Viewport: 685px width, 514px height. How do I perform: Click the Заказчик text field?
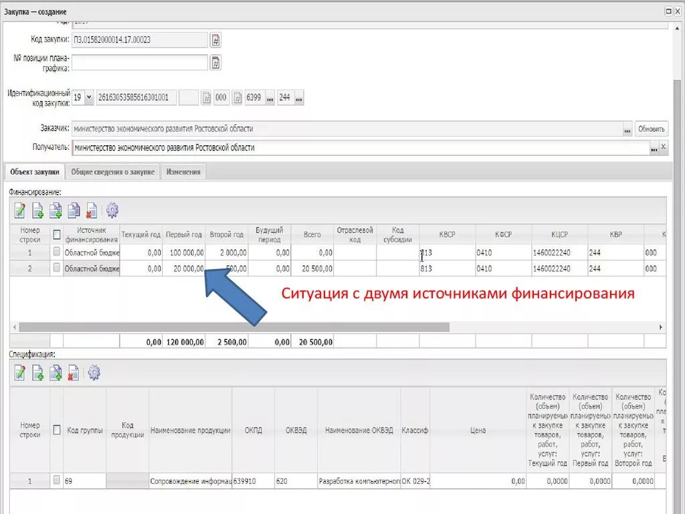[347, 129]
